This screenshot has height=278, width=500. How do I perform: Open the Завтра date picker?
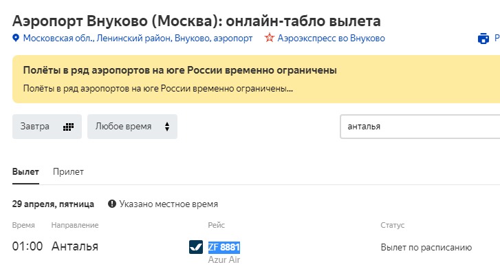point(47,127)
